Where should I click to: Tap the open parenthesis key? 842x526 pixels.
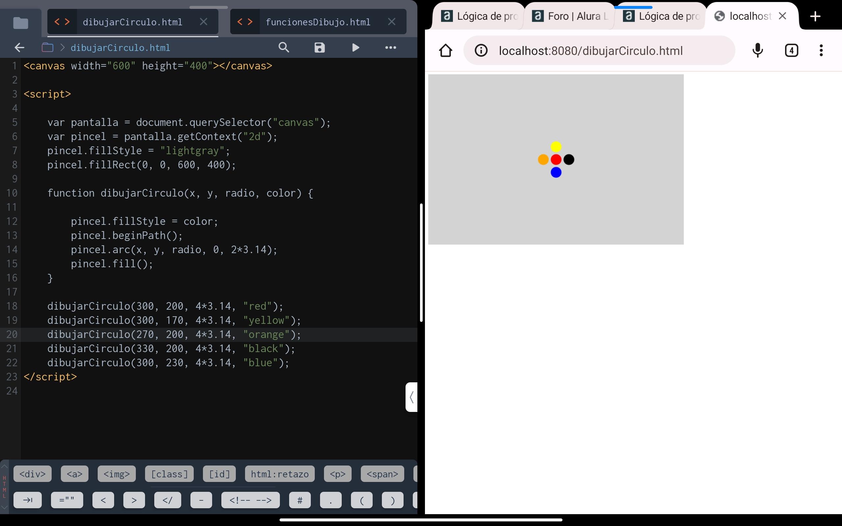click(x=361, y=500)
